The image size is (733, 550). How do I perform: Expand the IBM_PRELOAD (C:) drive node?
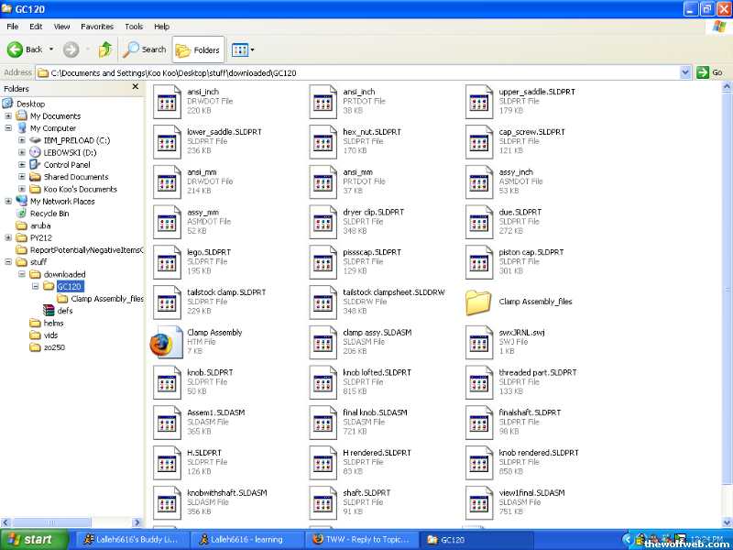coord(22,140)
